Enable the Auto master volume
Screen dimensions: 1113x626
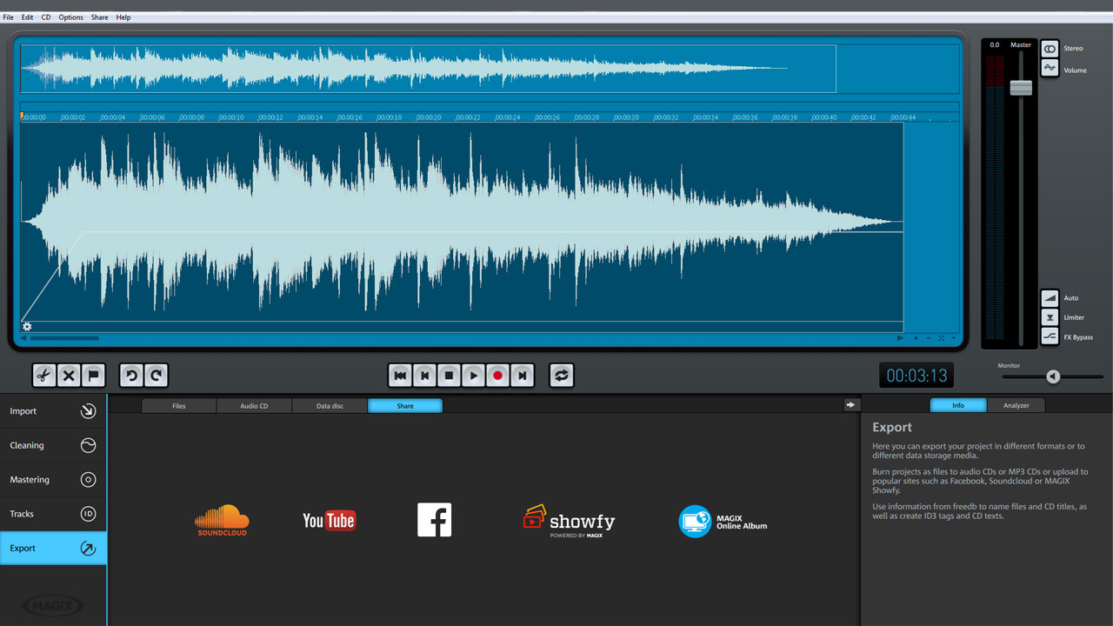click(1050, 298)
